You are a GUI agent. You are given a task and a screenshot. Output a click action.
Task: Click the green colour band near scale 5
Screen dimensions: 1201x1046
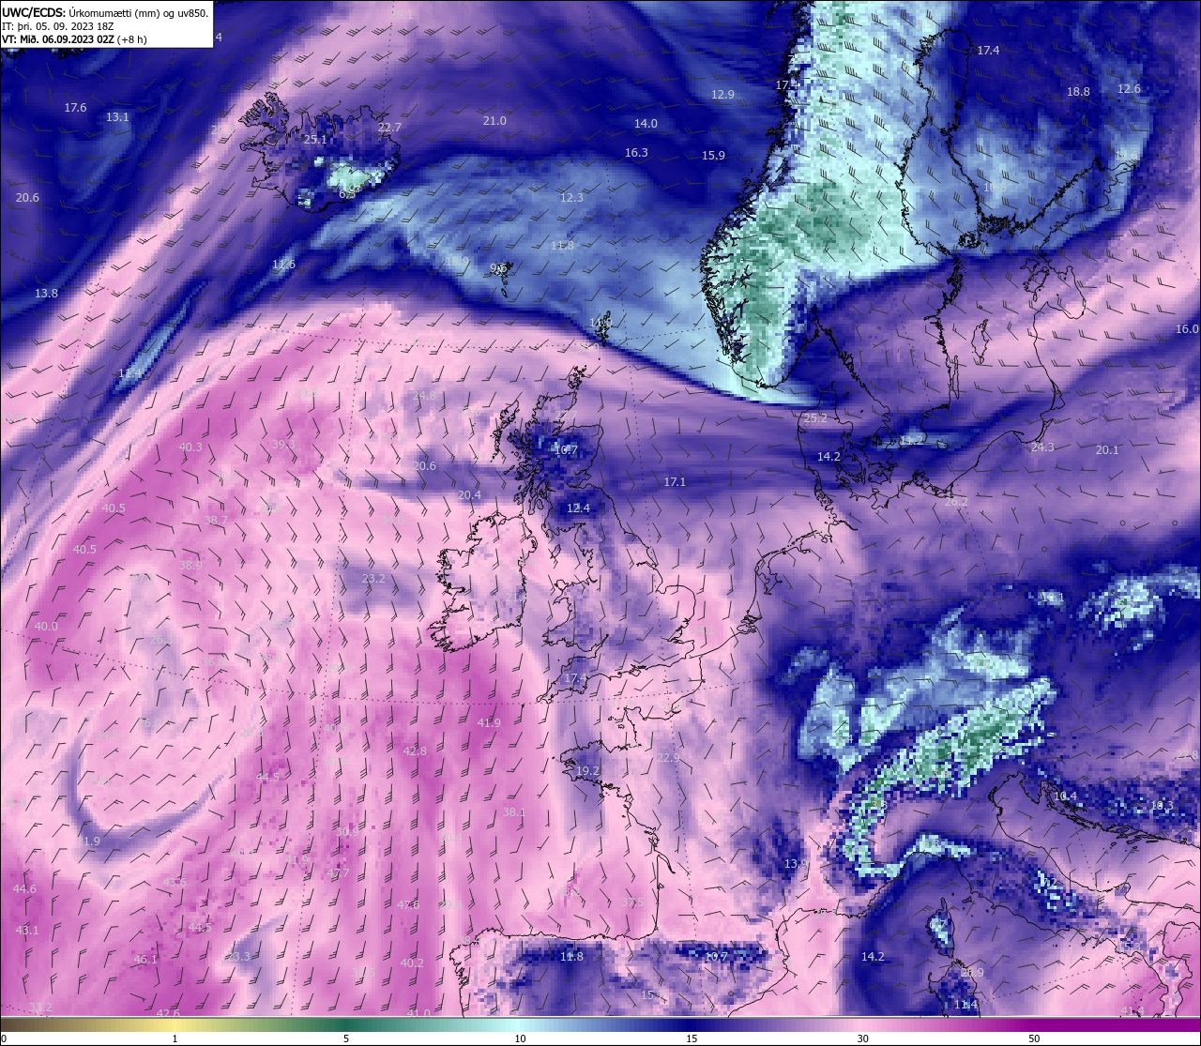coord(347,1024)
